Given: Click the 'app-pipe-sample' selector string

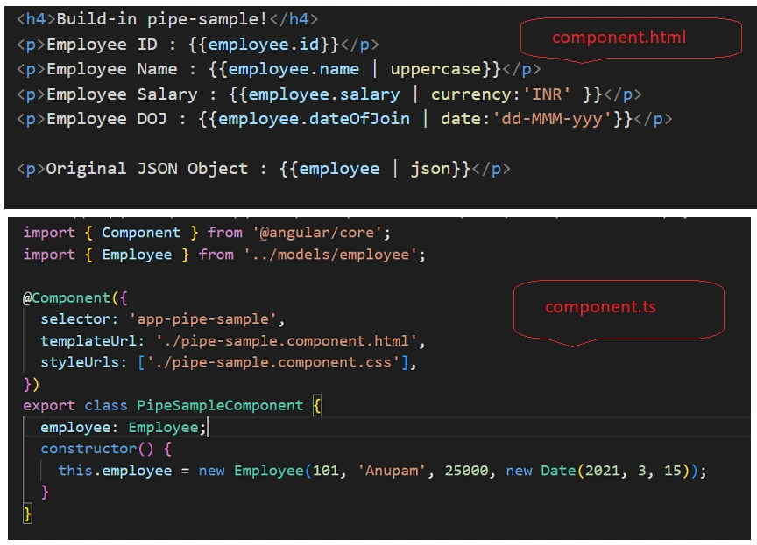Looking at the screenshot, I should pyautogui.click(x=202, y=319).
